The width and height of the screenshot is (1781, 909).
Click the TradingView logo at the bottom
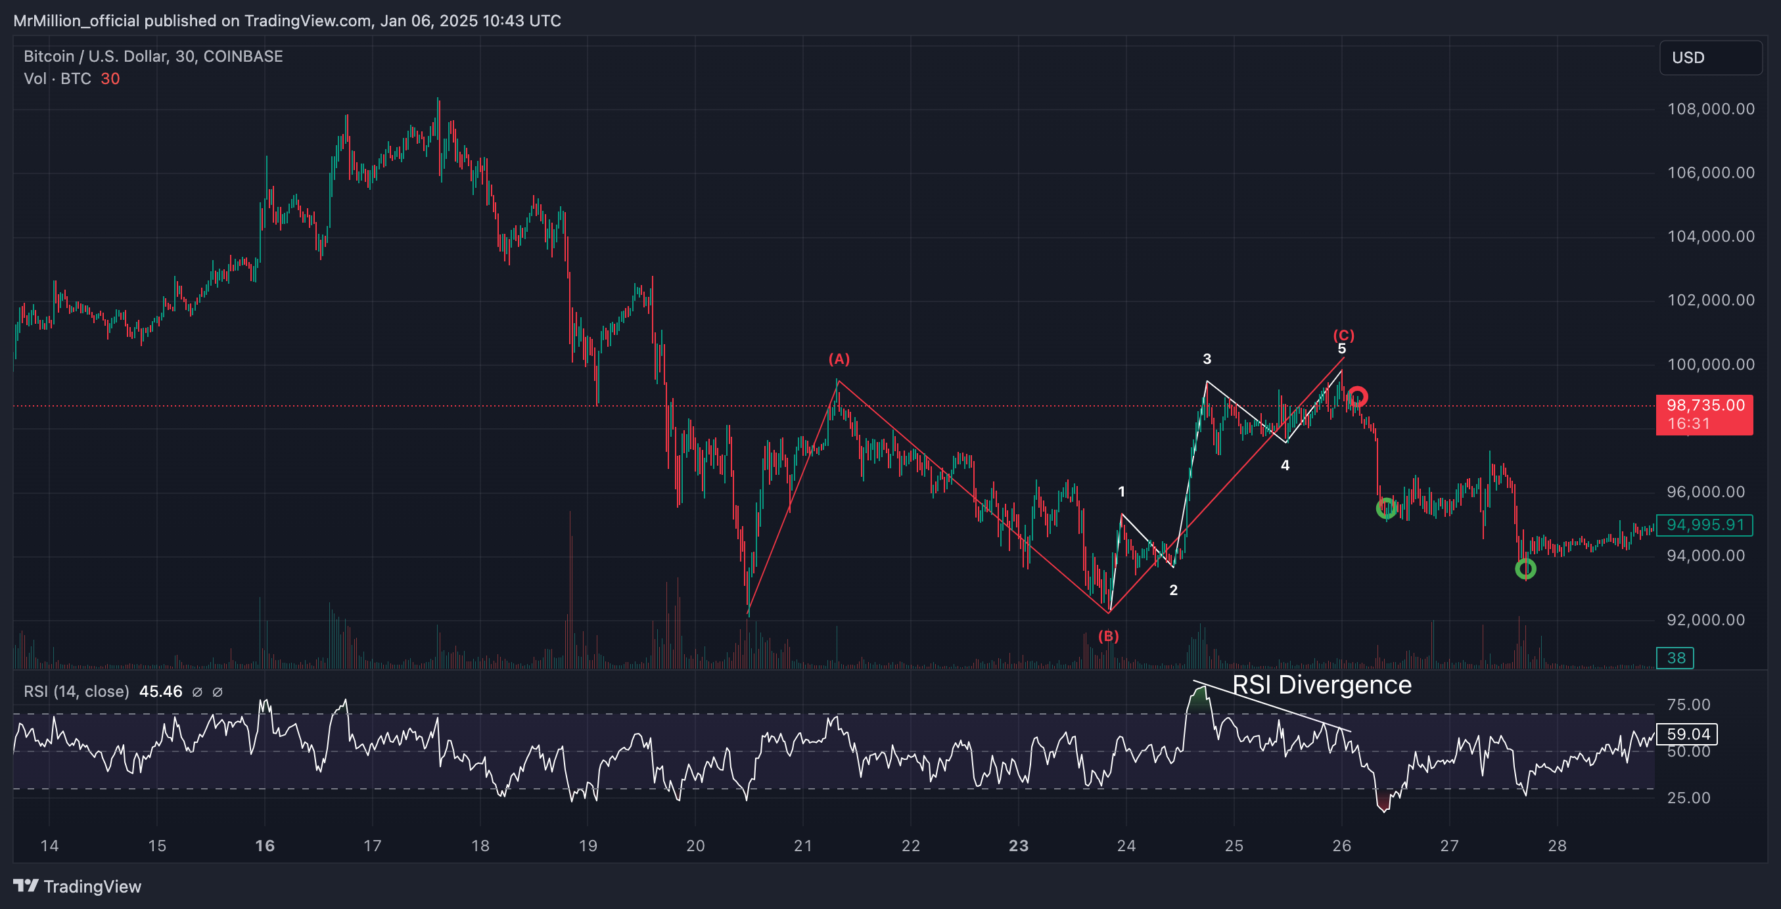(x=26, y=885)
